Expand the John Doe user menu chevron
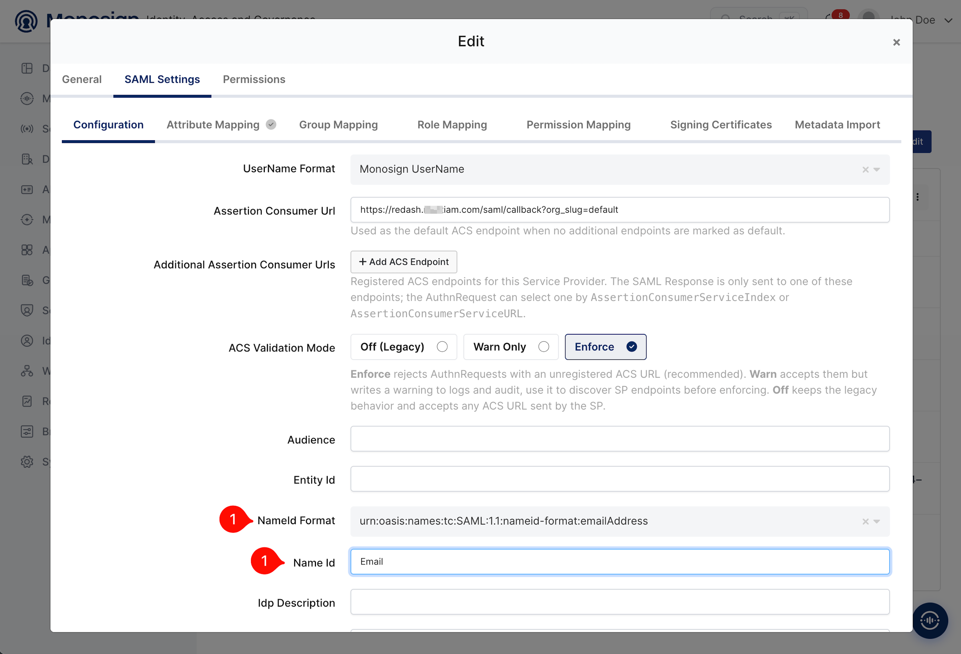This screenshot has width=961, height=654. (949, 20)
